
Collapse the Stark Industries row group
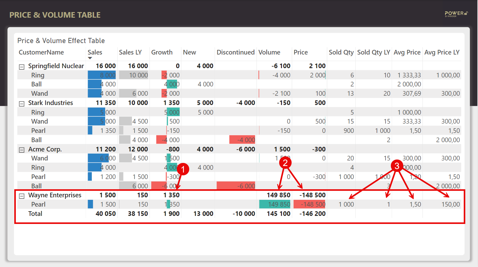[x=22, y=104]
